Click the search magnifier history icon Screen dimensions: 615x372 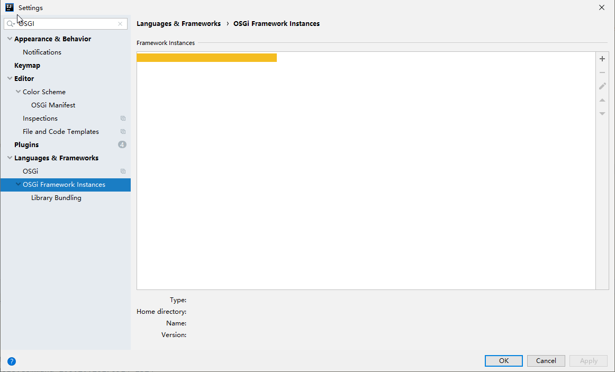pyautogui.click(x=11, y=24)
